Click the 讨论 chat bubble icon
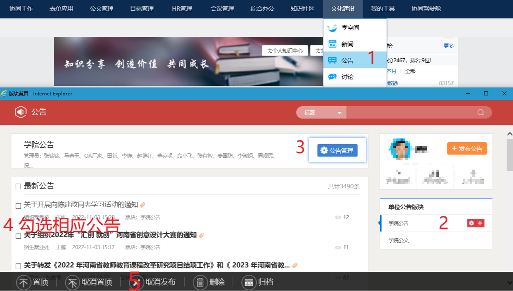 pyautogui.click(x=332, y=77)
